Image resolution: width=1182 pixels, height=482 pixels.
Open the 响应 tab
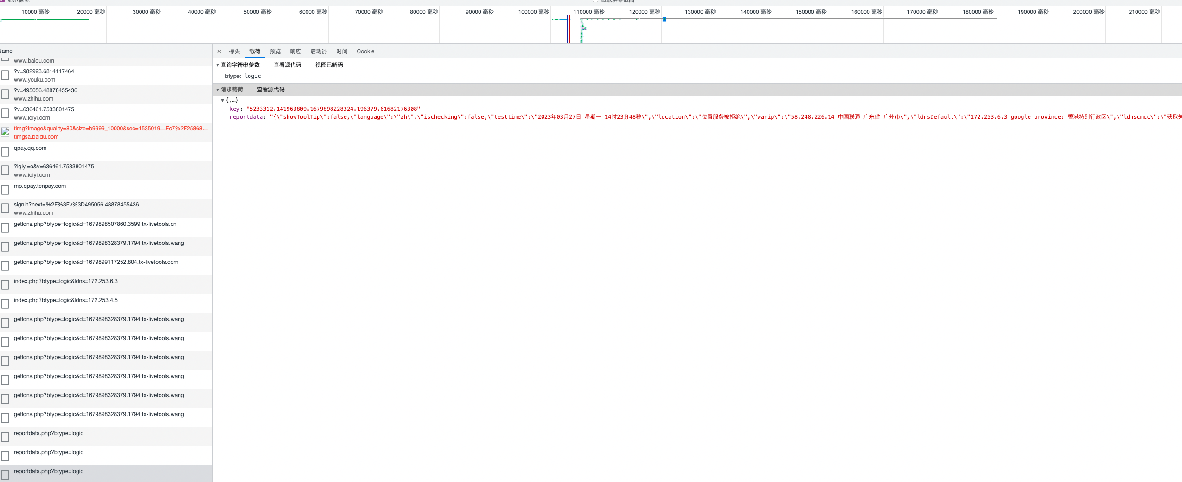(x=295, y=51)
